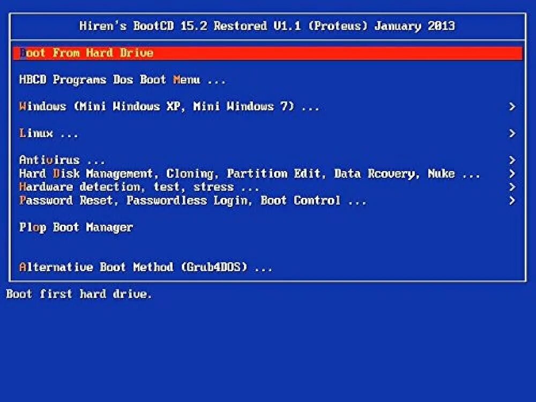Screen dimensions: 536x402
Task: Click the 'Boot first hard drive.' help text
Action: click(x=79, y=294)
